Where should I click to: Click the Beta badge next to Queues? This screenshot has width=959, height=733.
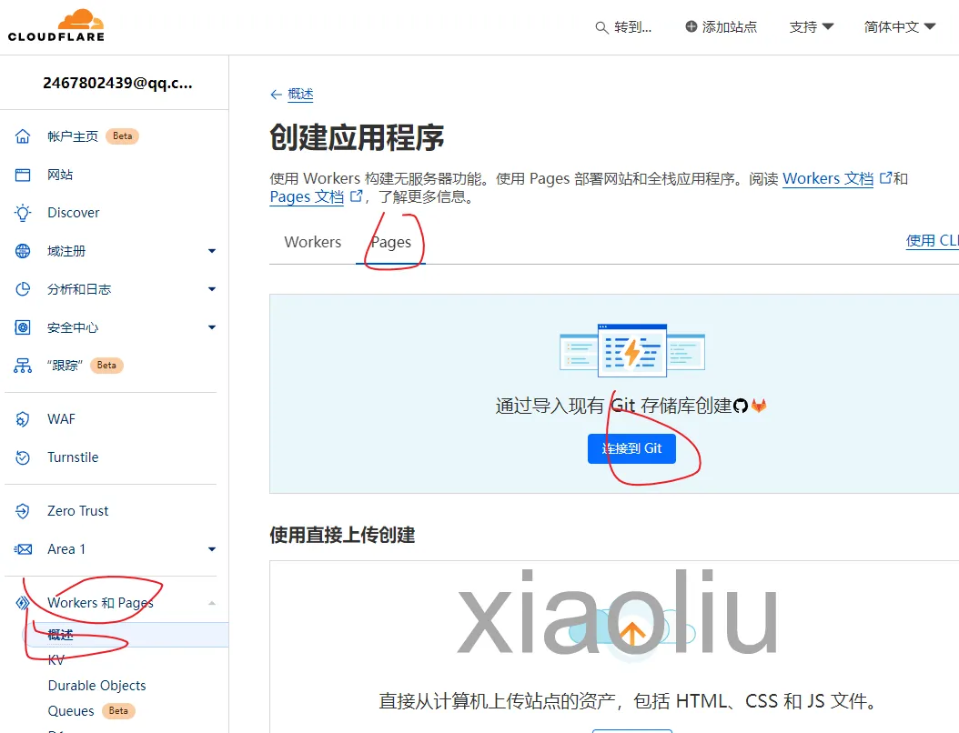pyautogui.click(x=118, y=711)
